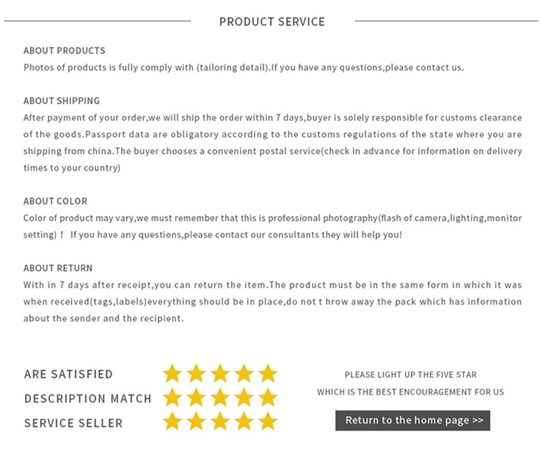542x454 pixels.
Task: Click the ABOUT COLOR section heading
Action: 55,201
